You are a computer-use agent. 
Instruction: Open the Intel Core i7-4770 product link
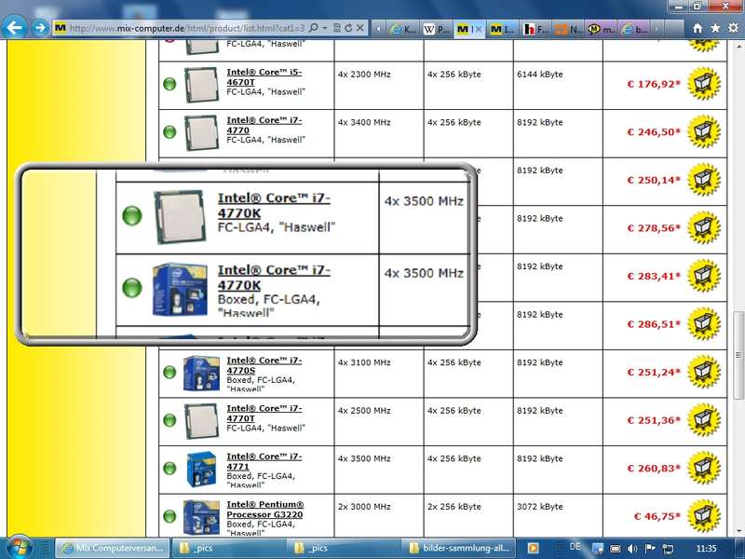[264, 125]
